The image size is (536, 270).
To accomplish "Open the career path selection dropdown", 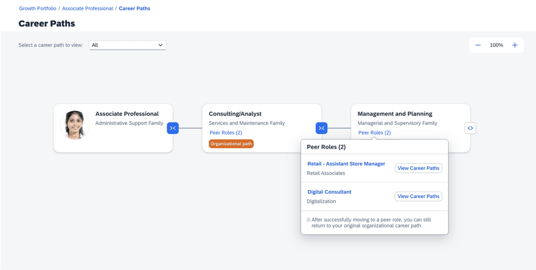I will (x=127, y=45).
